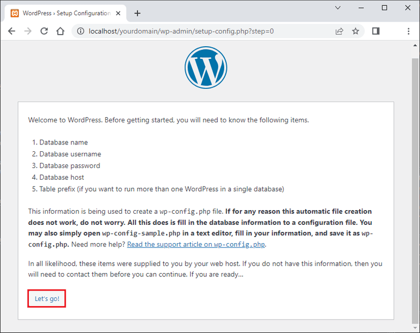This screenshot has height=333, width=420.
Task: Share the current page
Action: pos(339,31)
